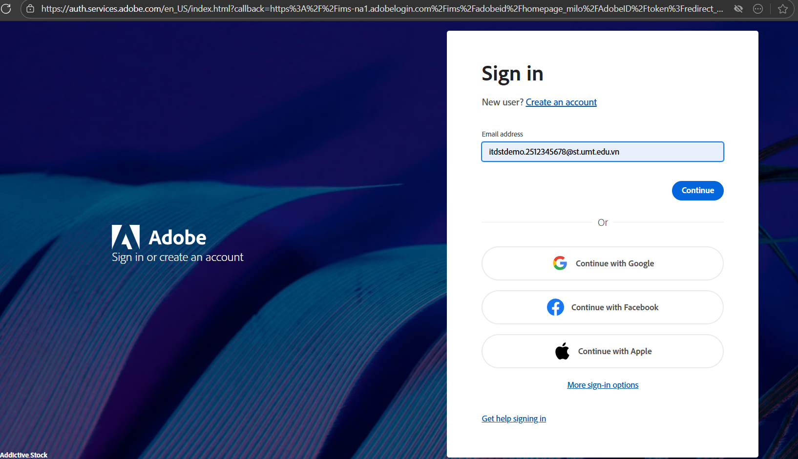Select the browser URL address bar
Screen dimensions: 798x459
(381, 9)
